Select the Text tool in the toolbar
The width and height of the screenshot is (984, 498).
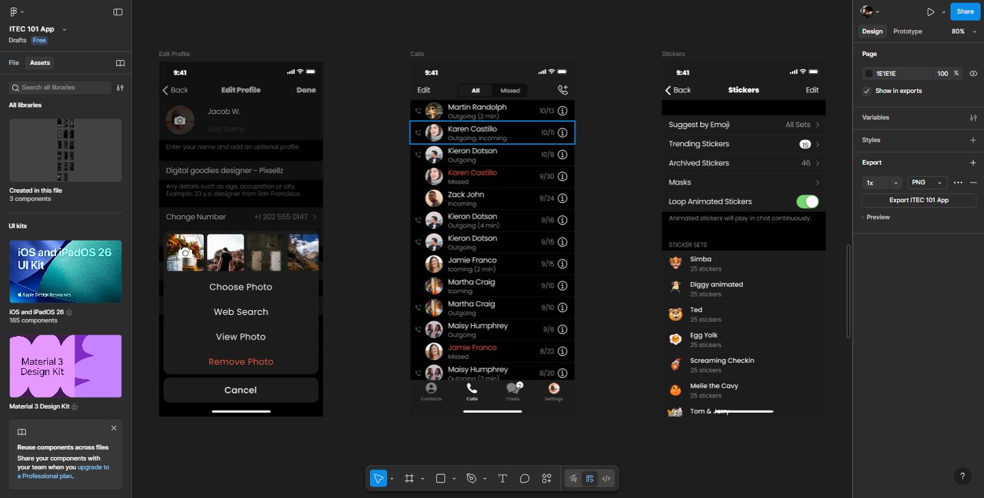(503, 479)
